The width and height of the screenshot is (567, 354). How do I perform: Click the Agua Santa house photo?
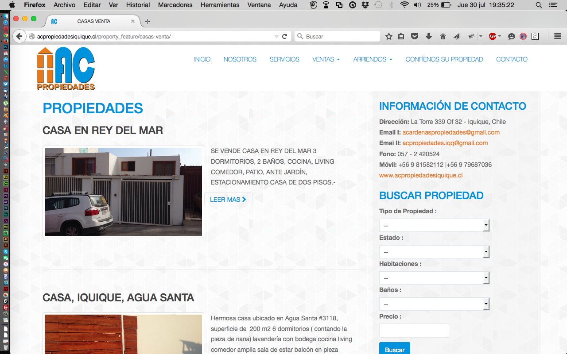(x=123, y=334)
